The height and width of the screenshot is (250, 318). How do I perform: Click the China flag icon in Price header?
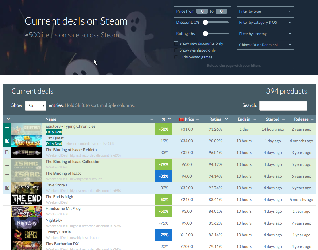click(x=181, y=119)
